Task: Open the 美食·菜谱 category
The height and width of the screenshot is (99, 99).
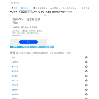Action: coord(15,94)
